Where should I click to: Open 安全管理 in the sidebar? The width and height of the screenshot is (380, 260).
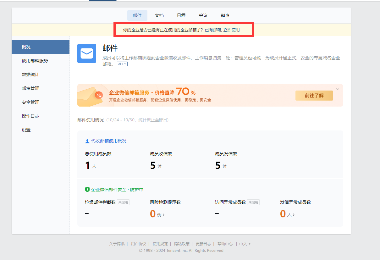pos(30,102)
